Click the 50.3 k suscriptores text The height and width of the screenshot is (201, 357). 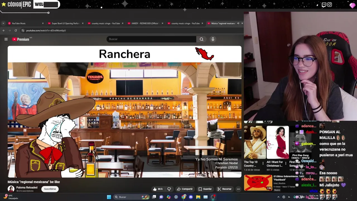pos(25,191)
